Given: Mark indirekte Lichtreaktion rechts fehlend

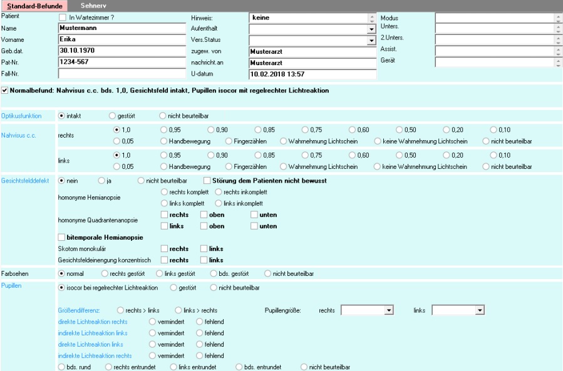Looking at the screenshot, I should 200,356.
